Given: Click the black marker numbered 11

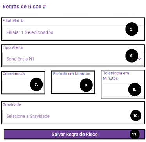Looking at the screenshot, I should 135,134.
